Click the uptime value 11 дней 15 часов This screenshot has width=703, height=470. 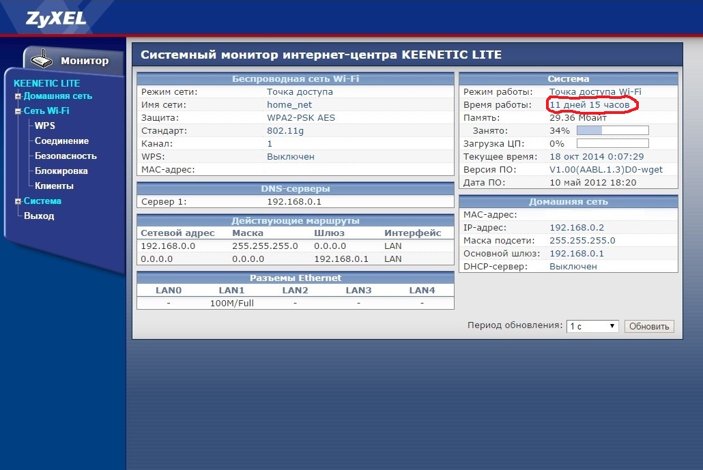click(x=590, y=105)
